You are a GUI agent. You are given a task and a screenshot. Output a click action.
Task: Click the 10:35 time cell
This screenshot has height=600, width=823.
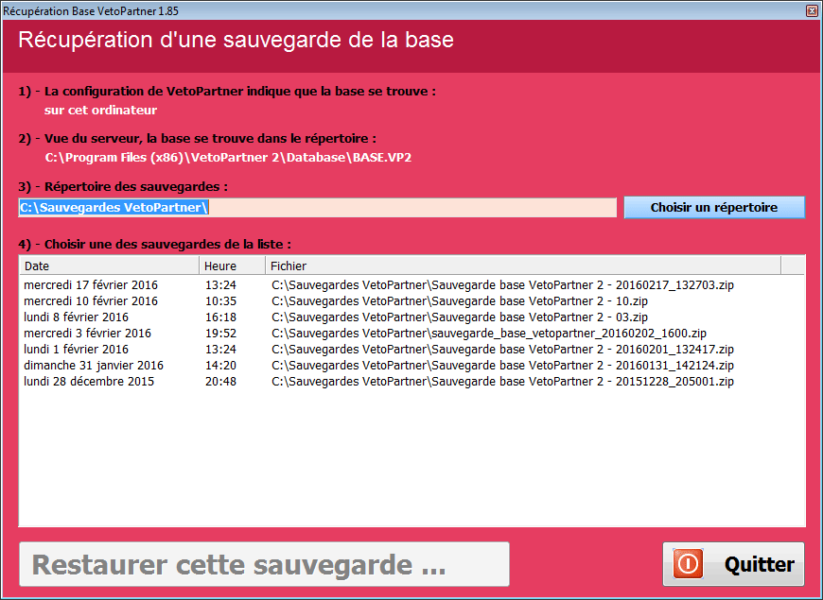pyautogui.click(x=220, y=301)
